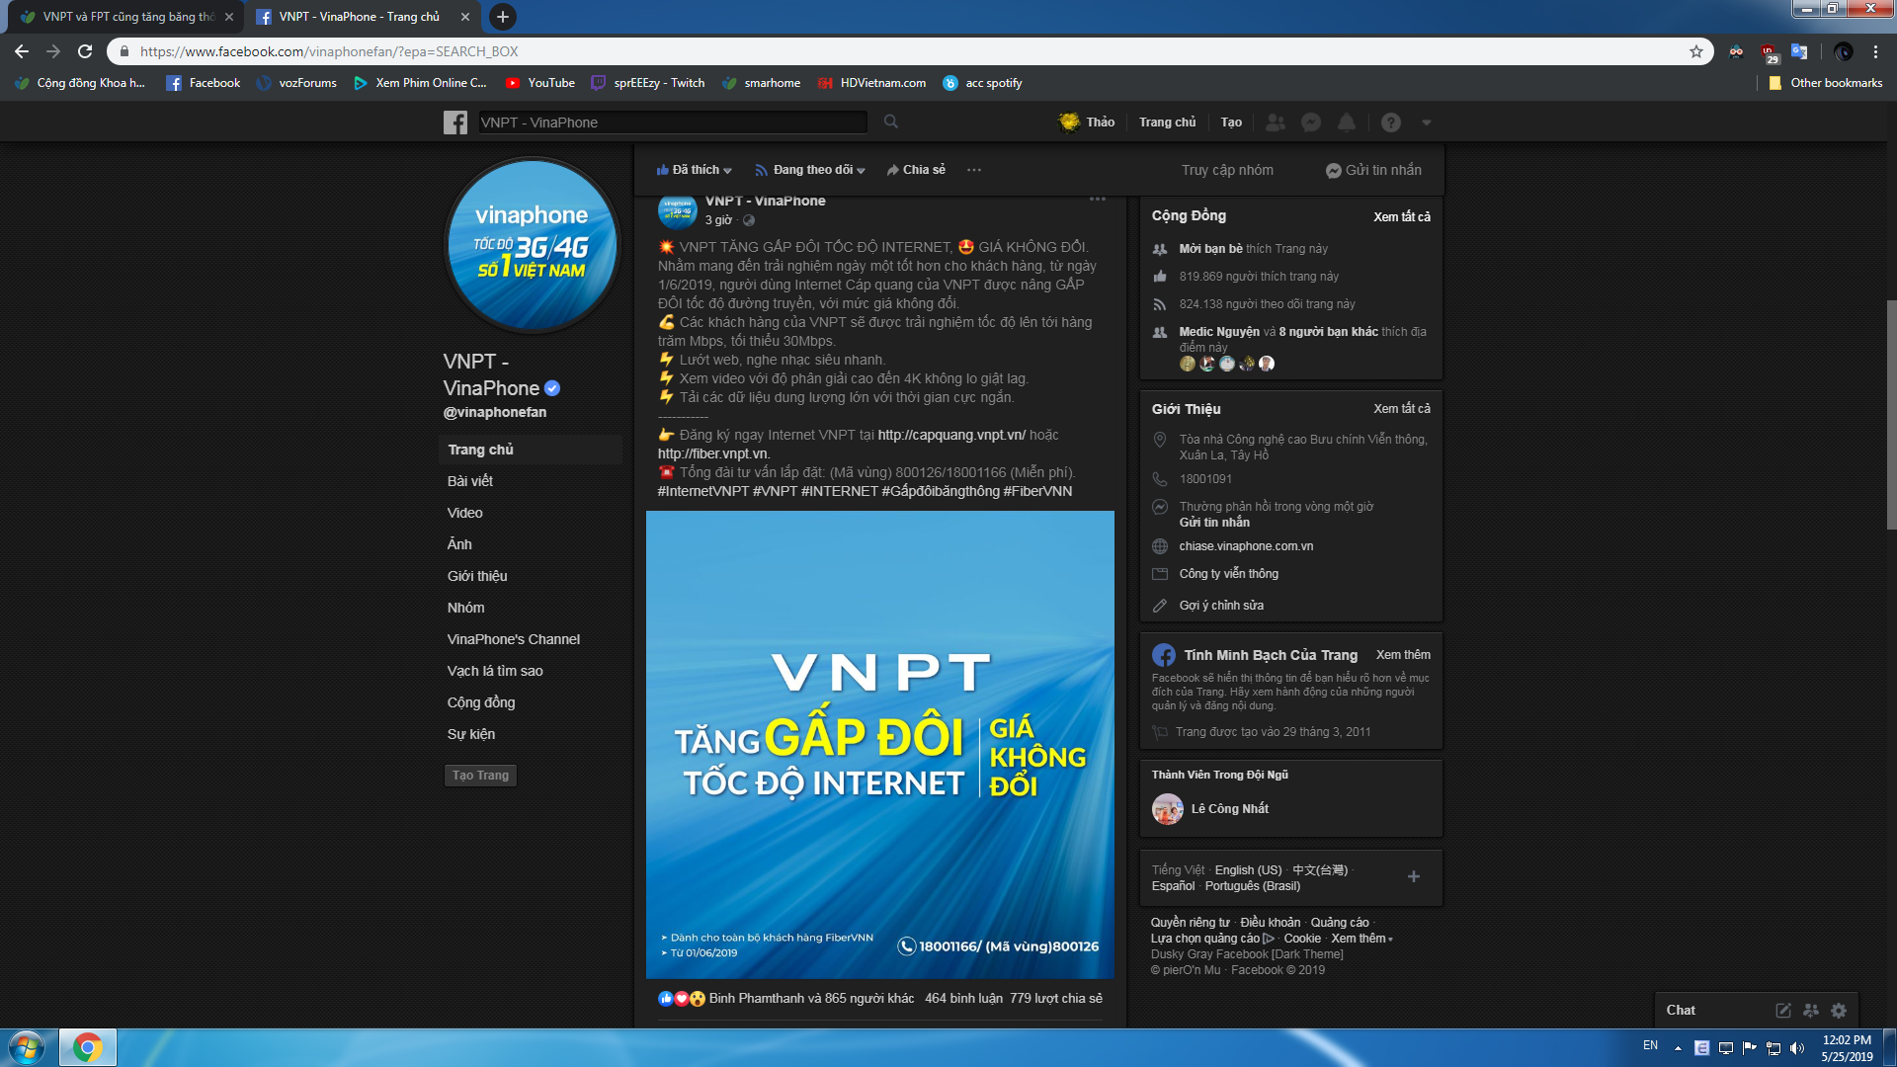
Task: Bookmark this page with star icon
Action: coord(1696,51)
